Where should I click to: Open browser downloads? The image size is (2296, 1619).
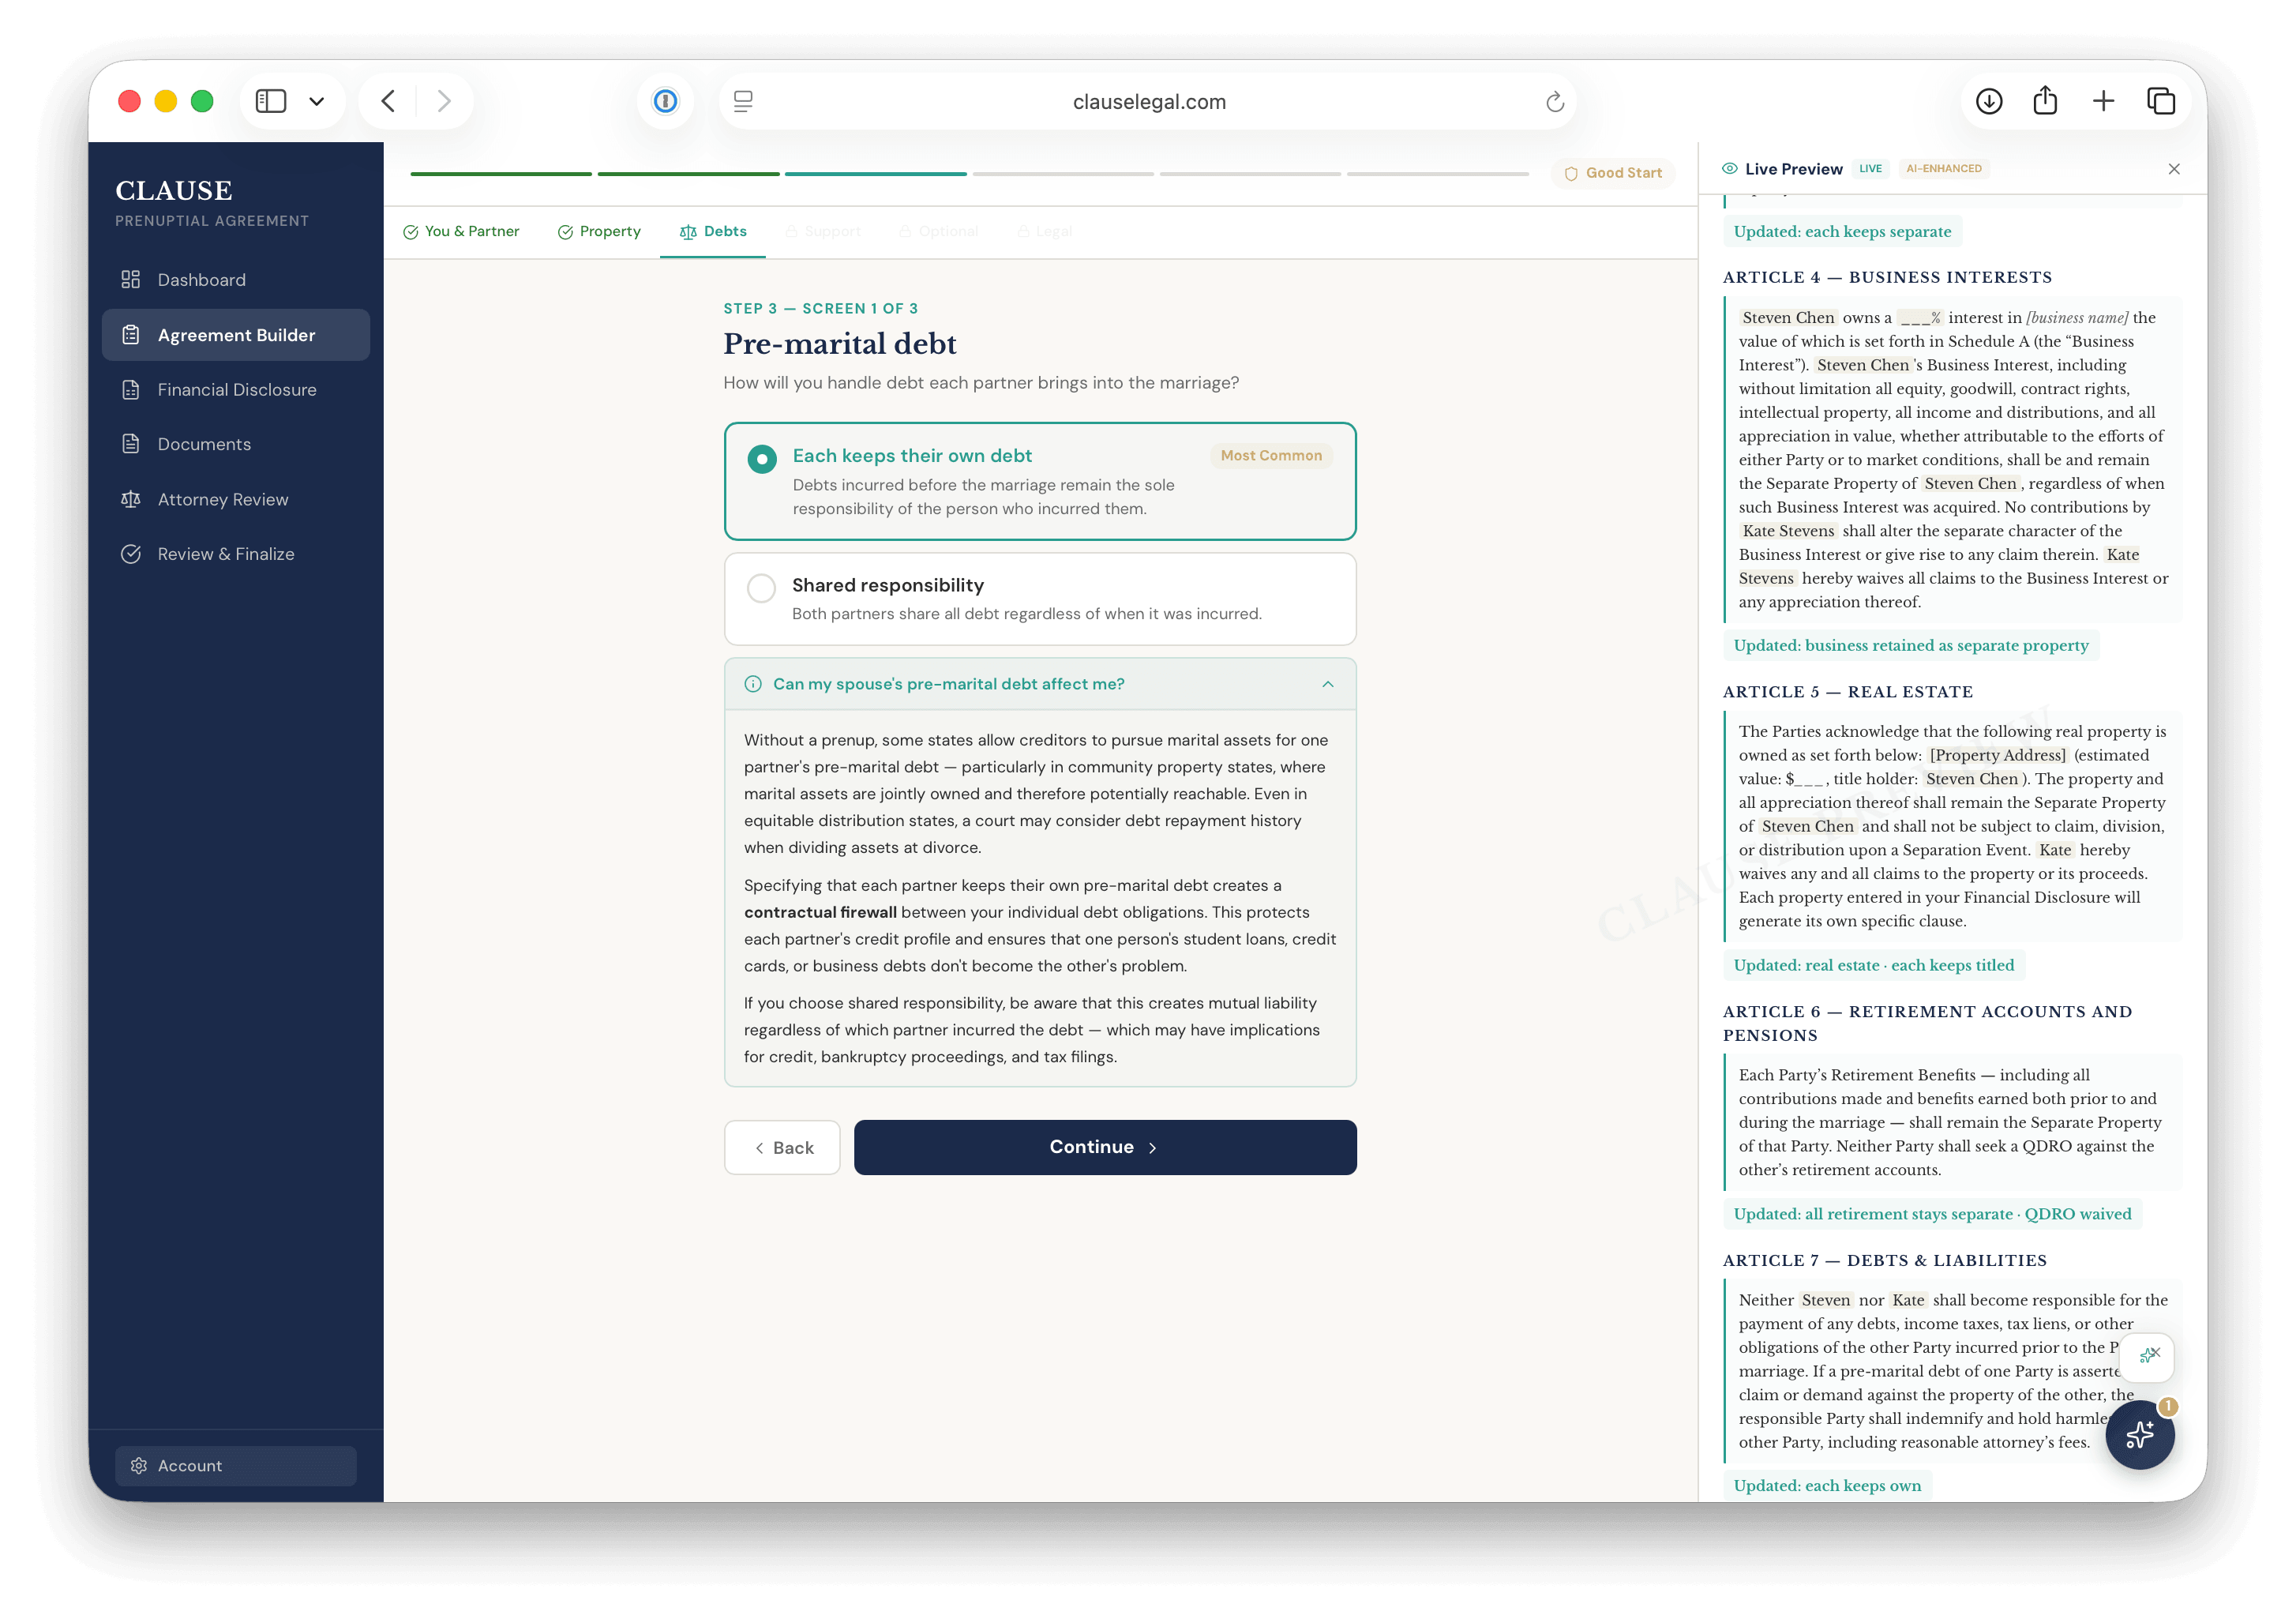click(1989, 101)
